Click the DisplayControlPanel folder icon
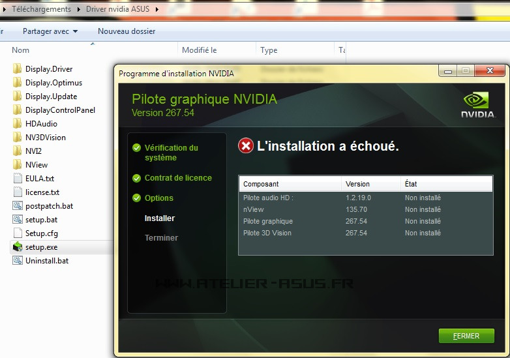Screen dimensions: 510x358 pos(17,110)
